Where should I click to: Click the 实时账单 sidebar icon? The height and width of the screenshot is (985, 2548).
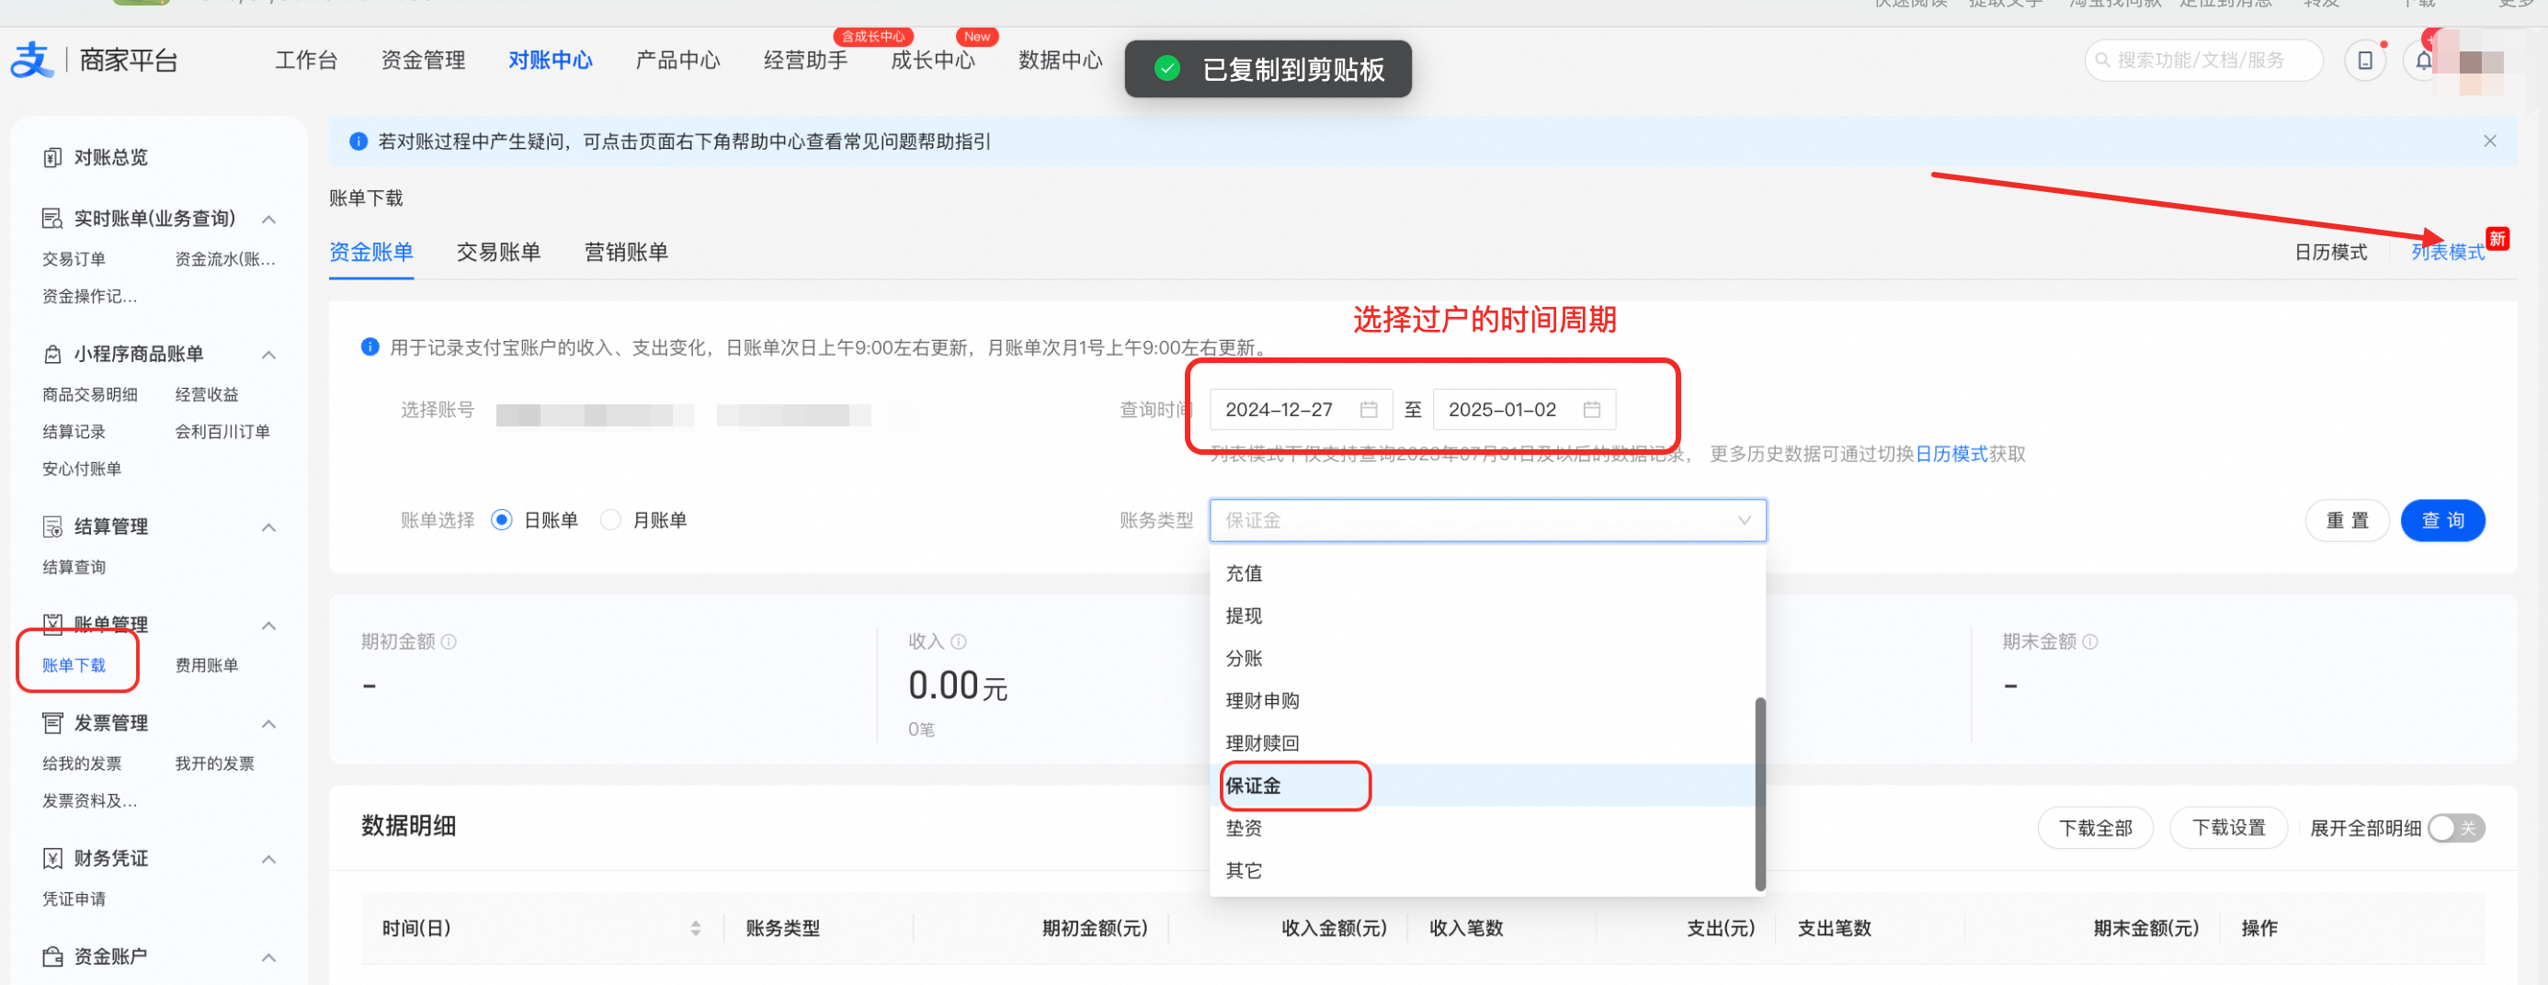click(52, 219)
